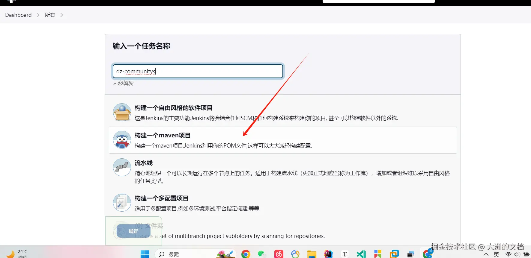Screen dimensions: 531x258
Task: Click the taskbar search box 搜索
Action: pyautogui.click(x=195, y=254)
